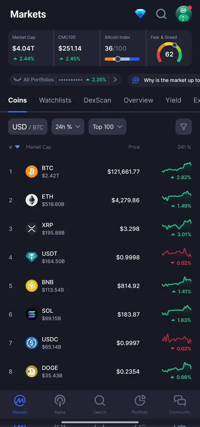200x427 pixels.
Task: Tap the blue diamond rewards icon
Action: click(x=140, y=14)
